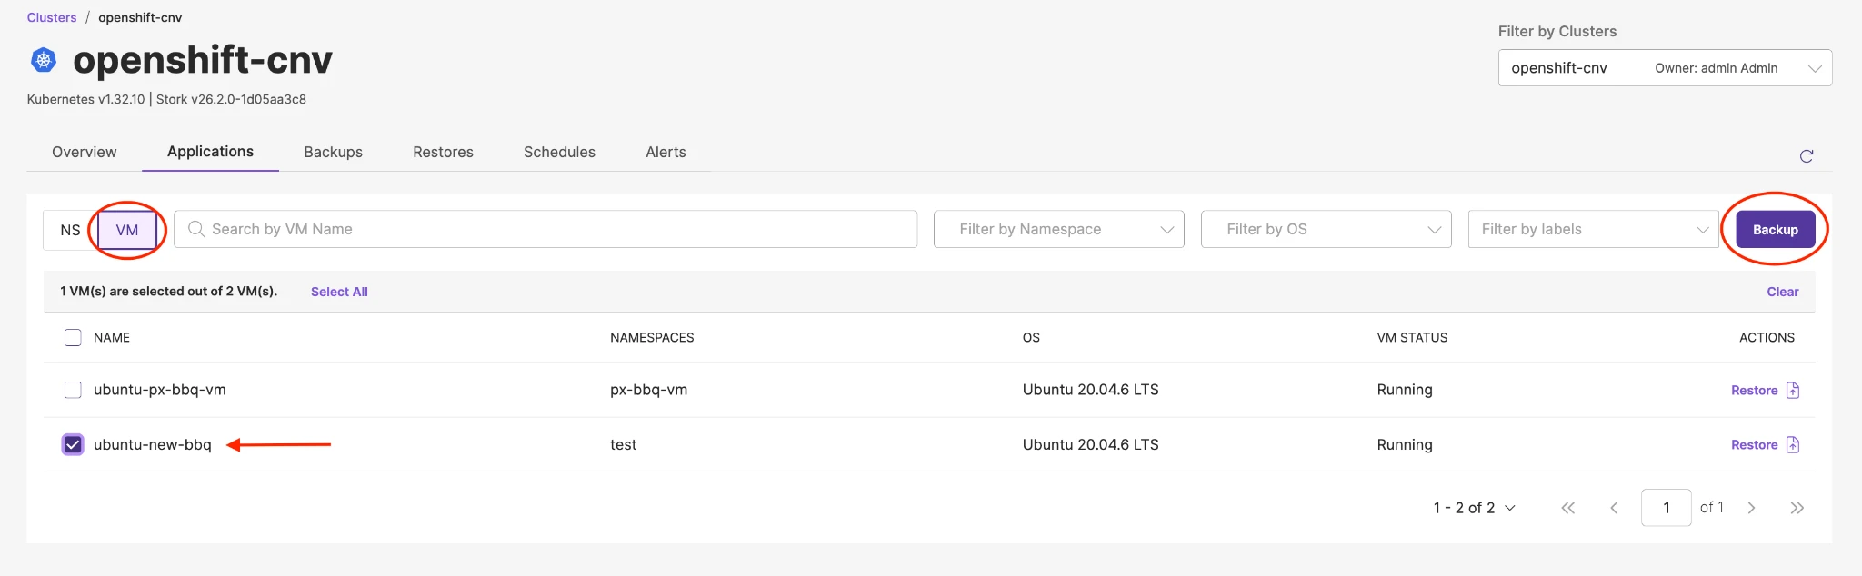1862x576 pixels.
Task: Click the refresh icon near the tabs
Action: pos(1807,156)
